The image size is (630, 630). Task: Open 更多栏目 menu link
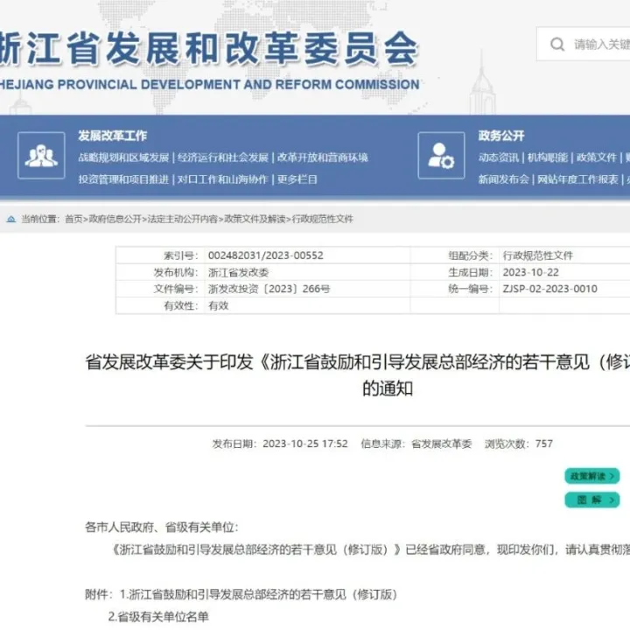coord(297,179)
